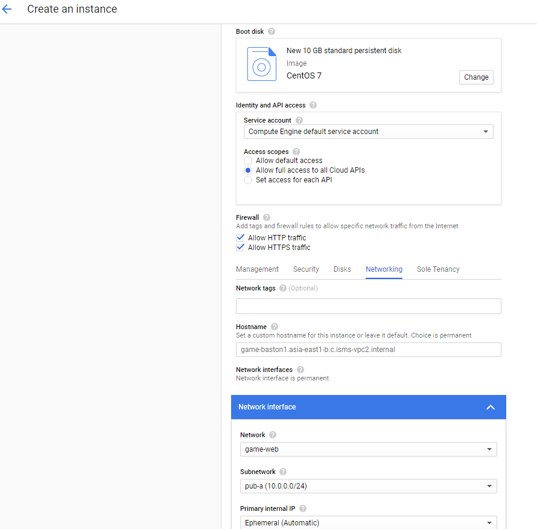Show help for Firewall section
Image resolution: width=537 pixels, height=529 pixels.
click(x=267, y=217)
